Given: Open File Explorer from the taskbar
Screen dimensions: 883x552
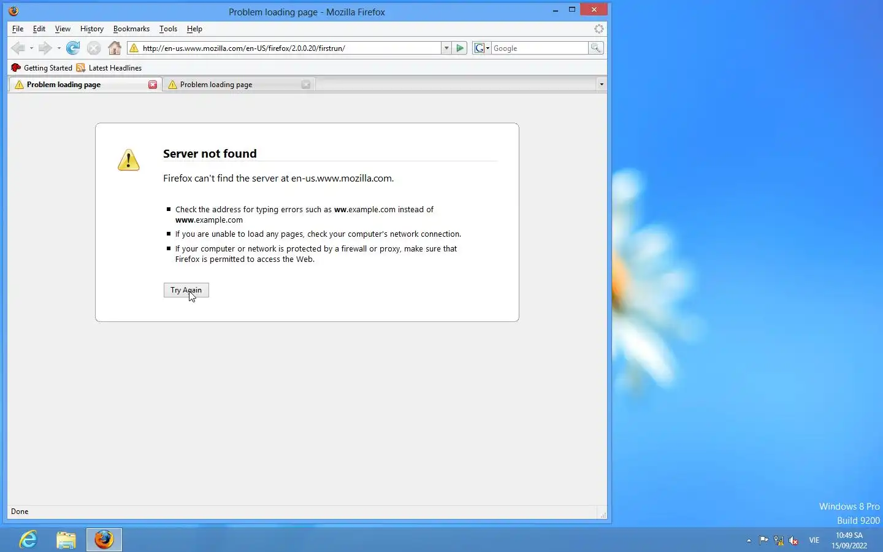Looking at the screenshot, I should (x=66, y=540).
